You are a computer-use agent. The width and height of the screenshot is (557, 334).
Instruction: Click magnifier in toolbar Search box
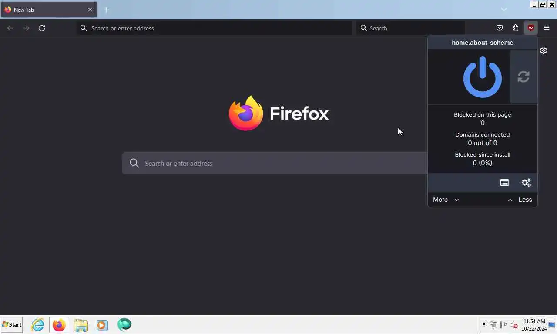click(x=364, y=28)
